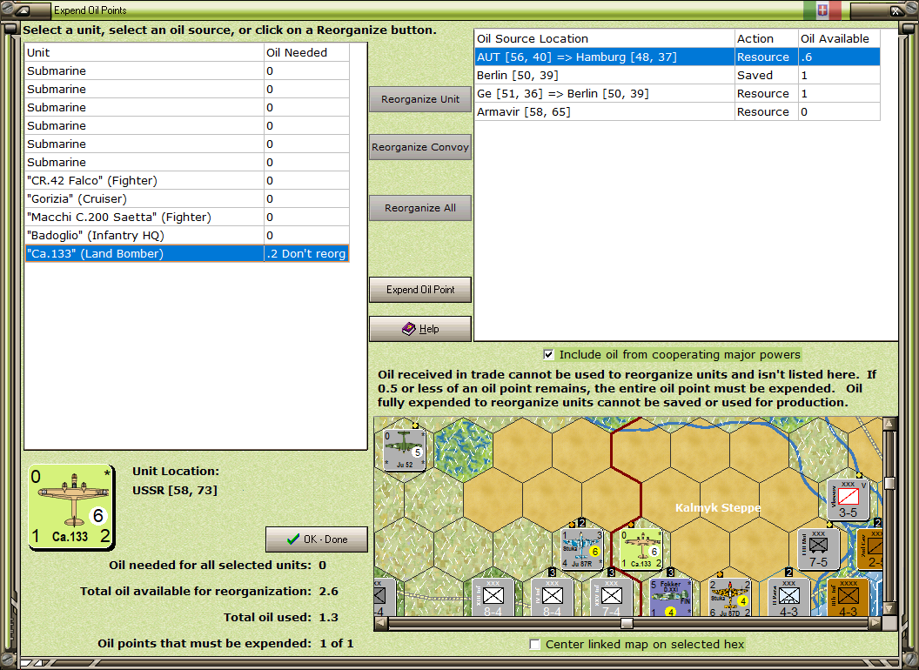Click the large Ca.133 unit picture
The height and width of the screenshot is (670, 919).
pyautogui.click(x=71, y=507)
